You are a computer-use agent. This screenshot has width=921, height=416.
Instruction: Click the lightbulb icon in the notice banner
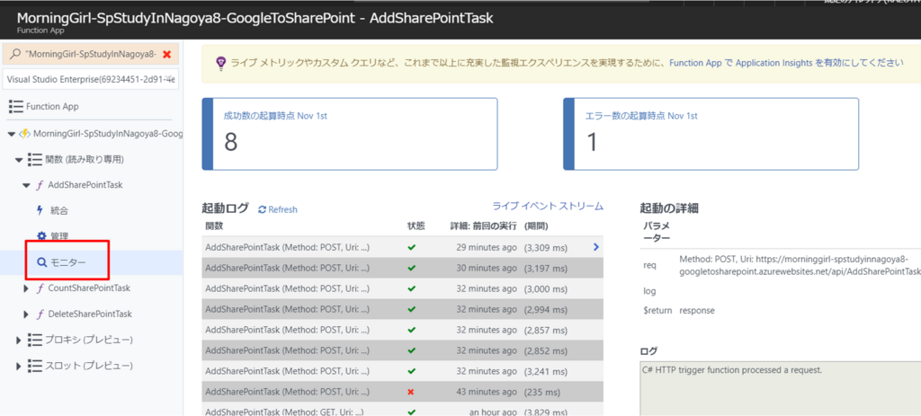tap(220, 62)
